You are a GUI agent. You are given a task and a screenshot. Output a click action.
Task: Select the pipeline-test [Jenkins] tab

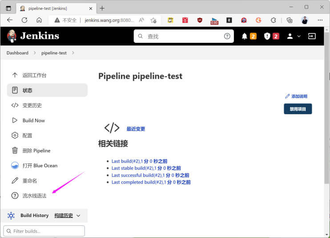click(x=56, y=8)
